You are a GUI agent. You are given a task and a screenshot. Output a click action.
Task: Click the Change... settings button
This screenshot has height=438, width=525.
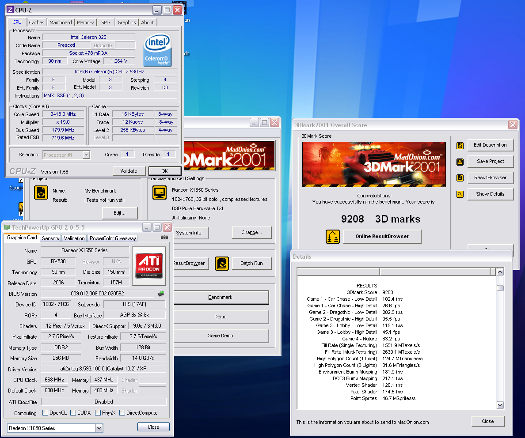coord(252,233)
